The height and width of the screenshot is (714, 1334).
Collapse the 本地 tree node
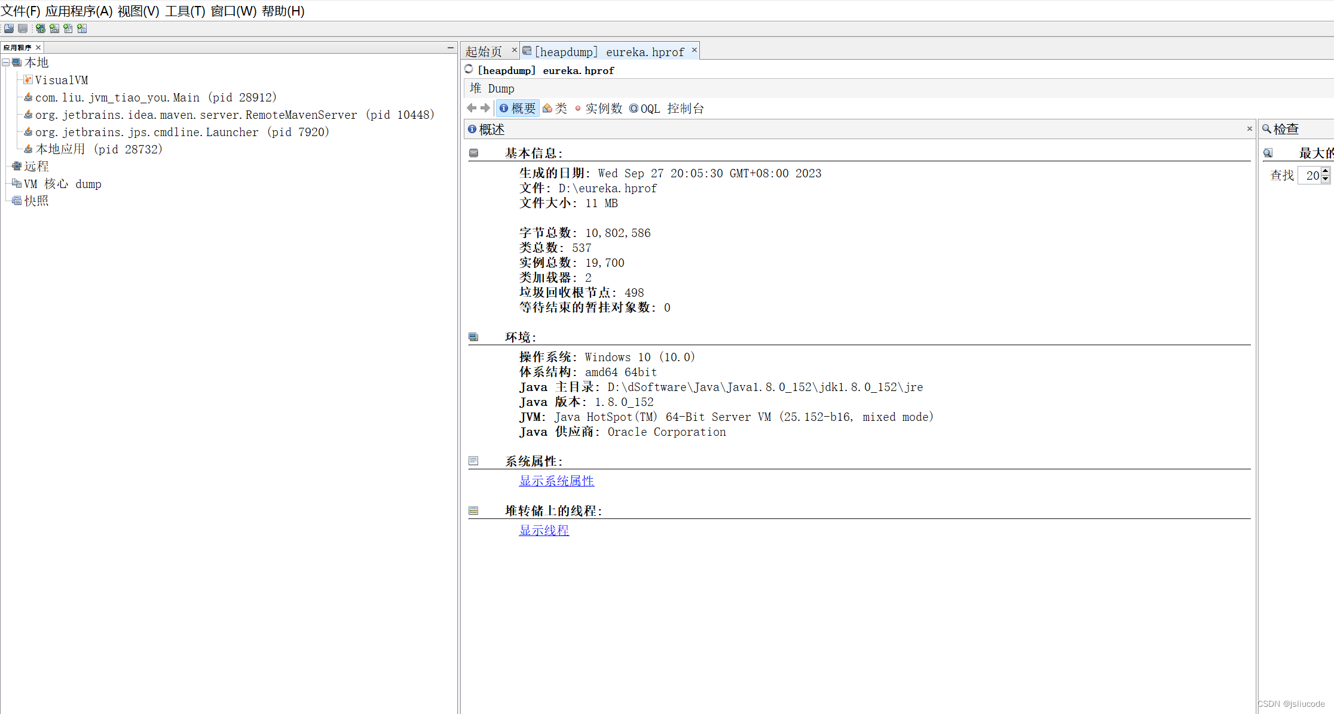click(x=5, y=63)
